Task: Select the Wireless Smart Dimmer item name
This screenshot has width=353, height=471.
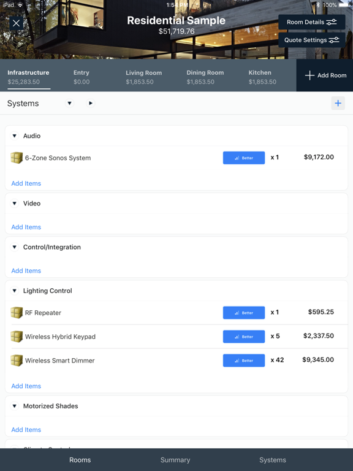Action: (x=59, y=361)
